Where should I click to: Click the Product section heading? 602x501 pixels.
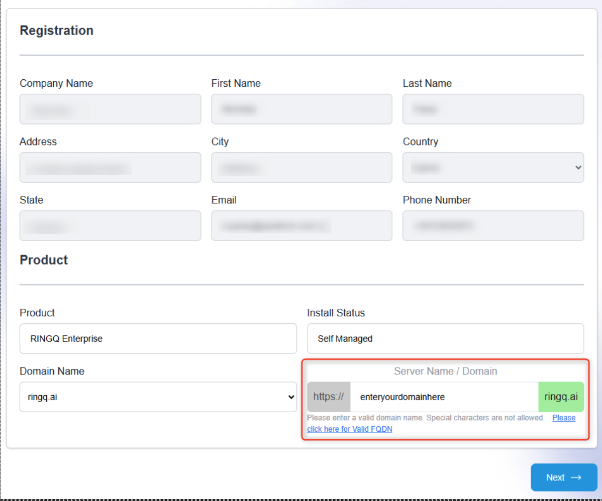pos(44,260)
